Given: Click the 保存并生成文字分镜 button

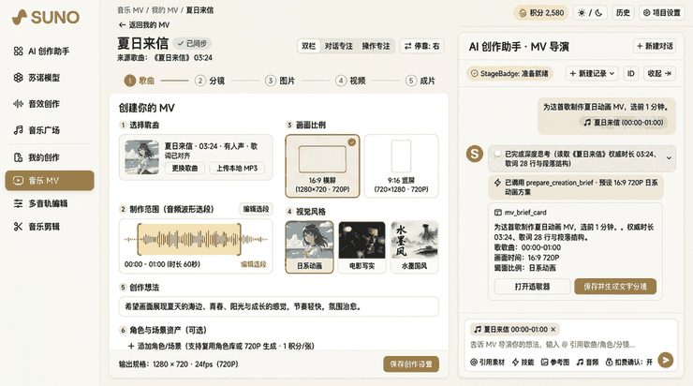Looking at the screenshot, I should (614, 287).
